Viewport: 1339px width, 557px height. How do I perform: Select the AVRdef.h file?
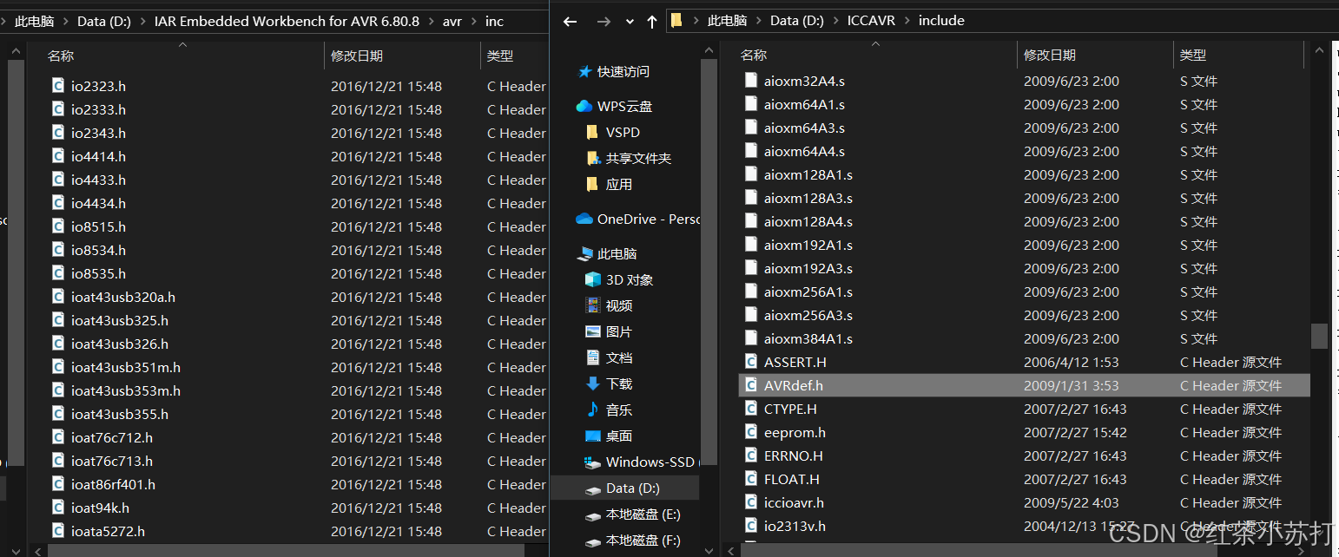coord(1024,385)
